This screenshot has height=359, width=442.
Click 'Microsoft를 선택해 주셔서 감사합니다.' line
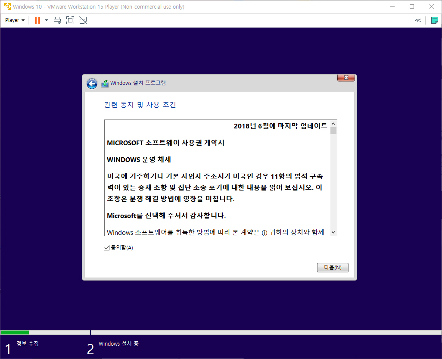(166, 216)
